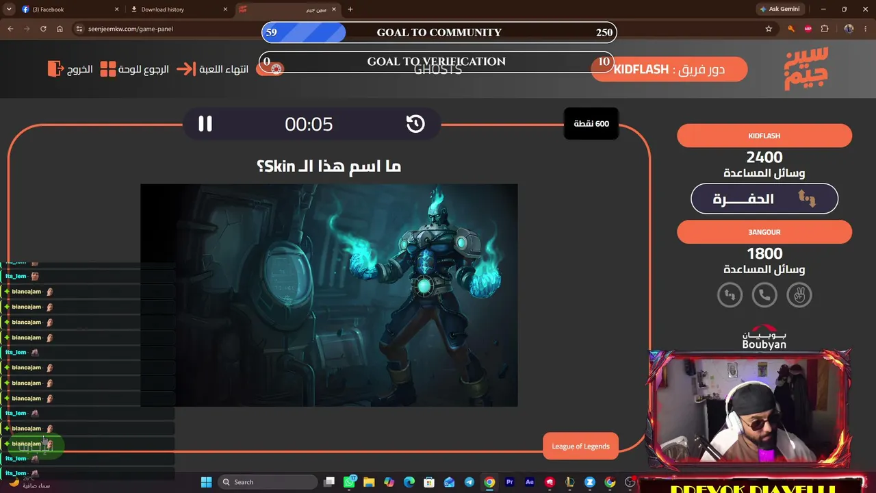Go to the browser home page
The image size is (876, 493).
click(x=60, y=29)
